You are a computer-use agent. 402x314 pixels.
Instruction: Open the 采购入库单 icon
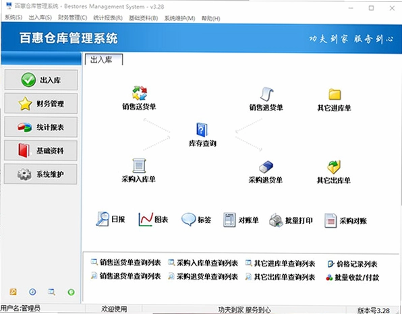(x=139, y=166)
